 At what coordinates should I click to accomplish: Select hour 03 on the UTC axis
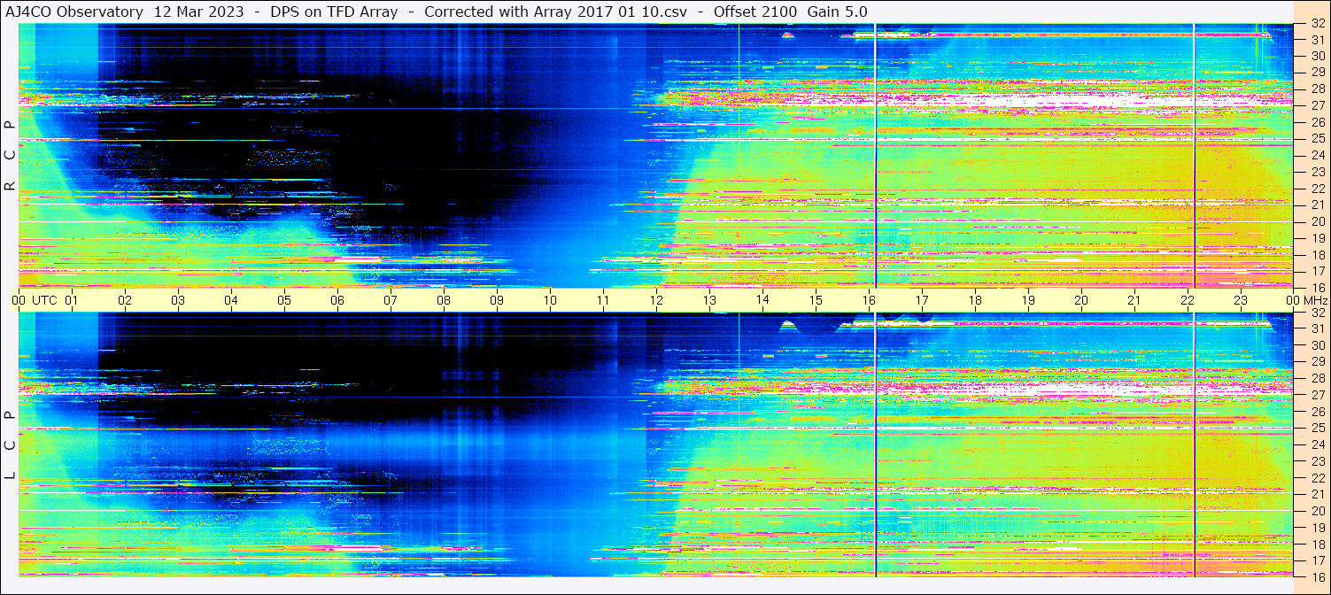click(178, 300)
